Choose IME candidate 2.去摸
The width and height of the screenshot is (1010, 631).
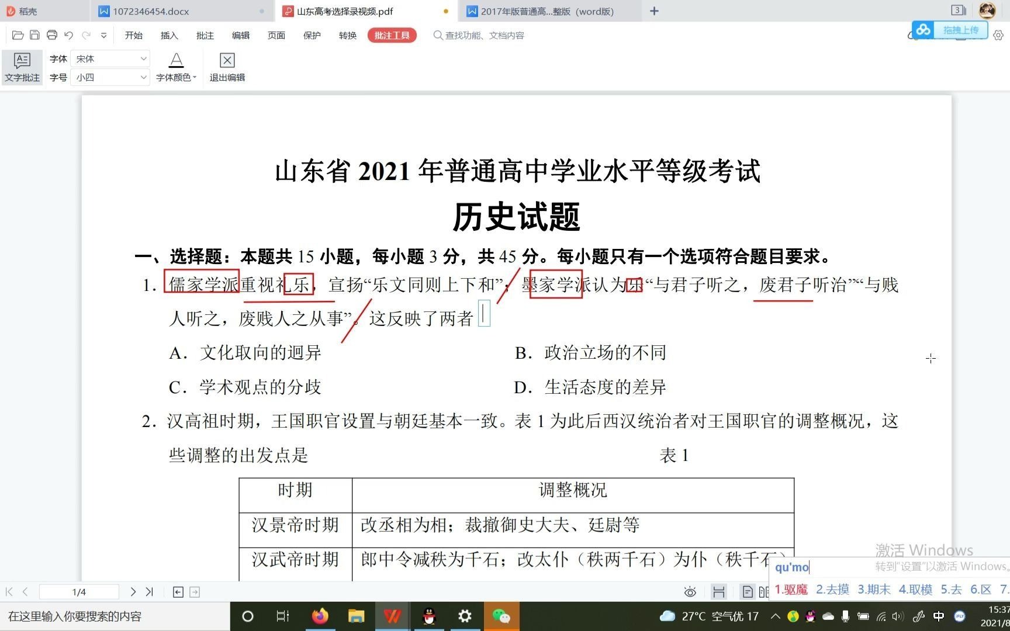coord(832,590)
